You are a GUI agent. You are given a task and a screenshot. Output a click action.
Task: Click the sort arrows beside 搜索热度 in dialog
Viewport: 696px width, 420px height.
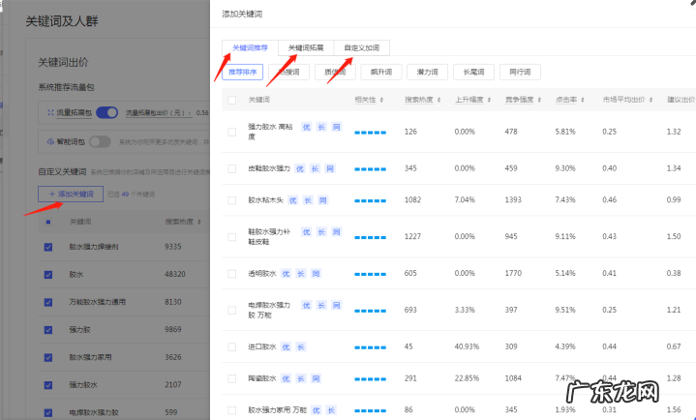tap(439, 100)
